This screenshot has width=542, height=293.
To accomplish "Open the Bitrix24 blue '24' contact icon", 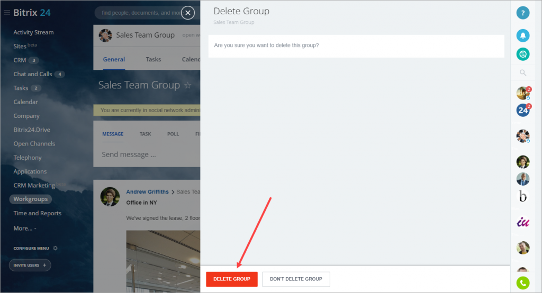I will [522, 111].
